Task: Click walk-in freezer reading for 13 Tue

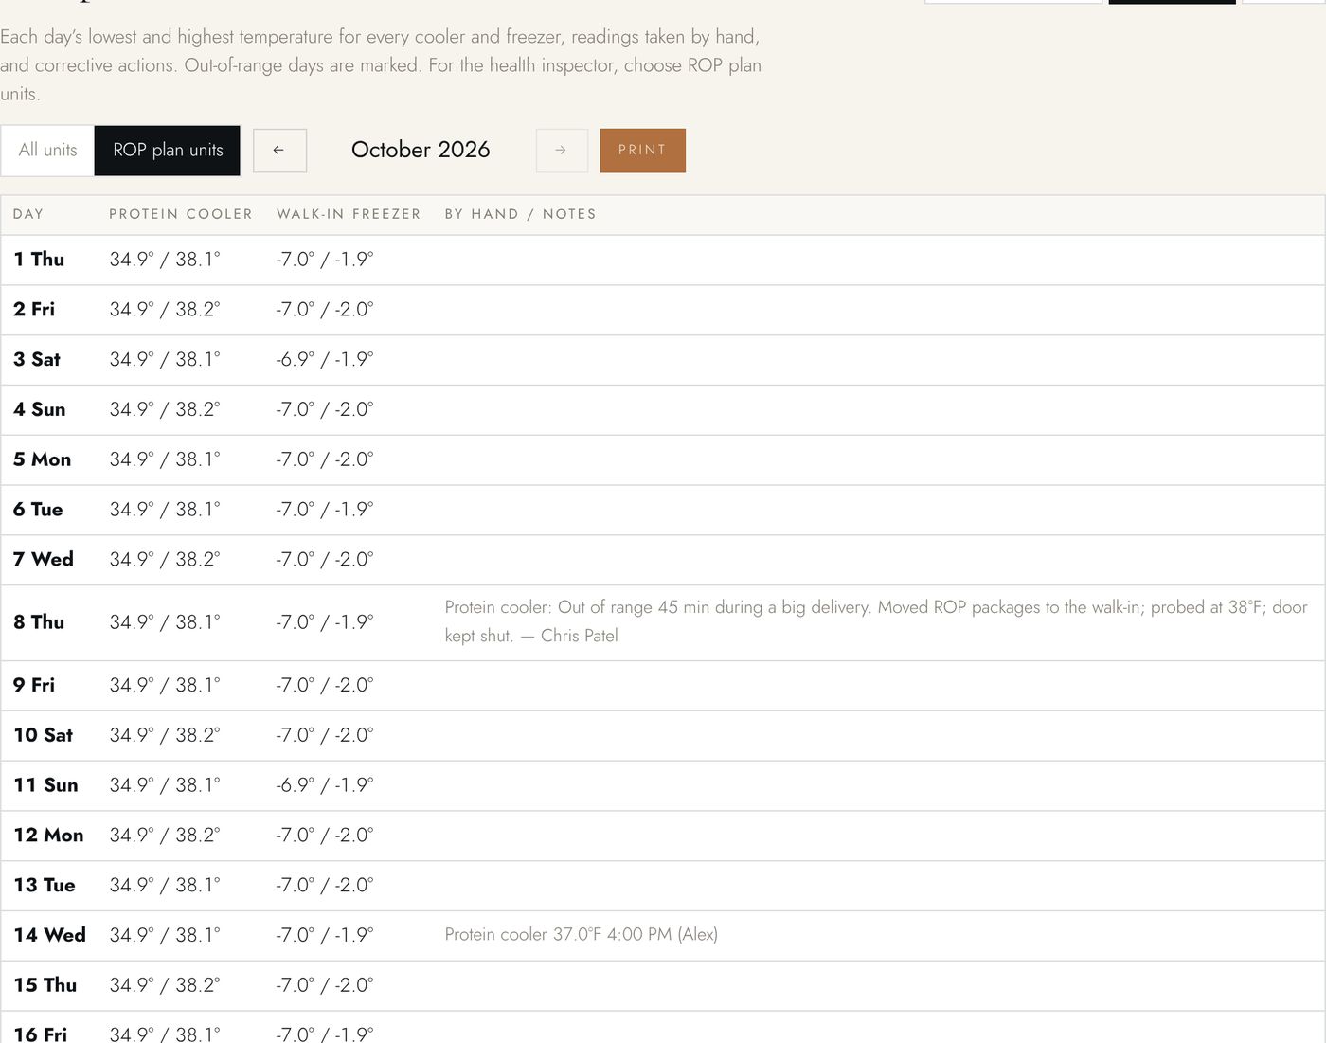Action: [325, 886]
